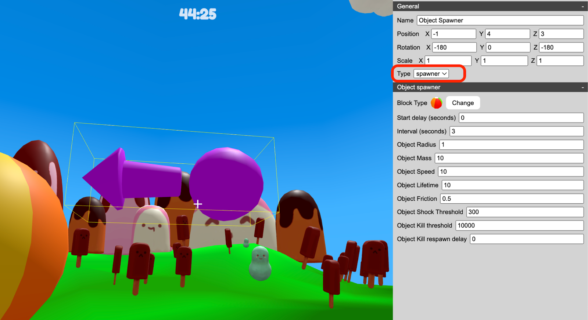
Task: Click the Scale Z field
Action: tap(560, 61)
